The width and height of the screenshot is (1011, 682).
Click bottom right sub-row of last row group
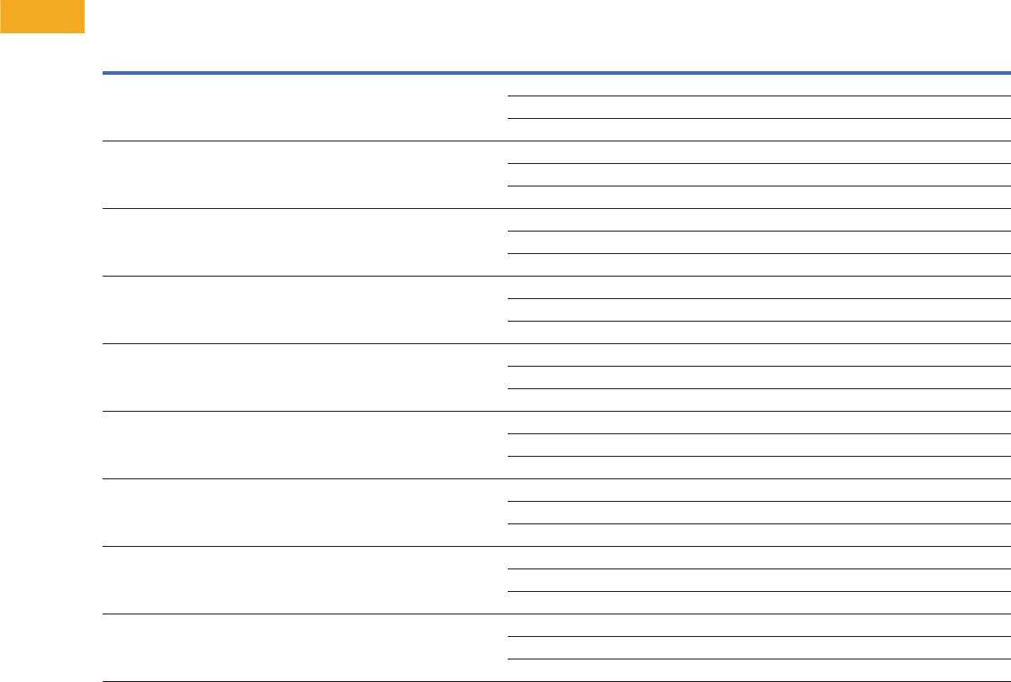[758, 670]
